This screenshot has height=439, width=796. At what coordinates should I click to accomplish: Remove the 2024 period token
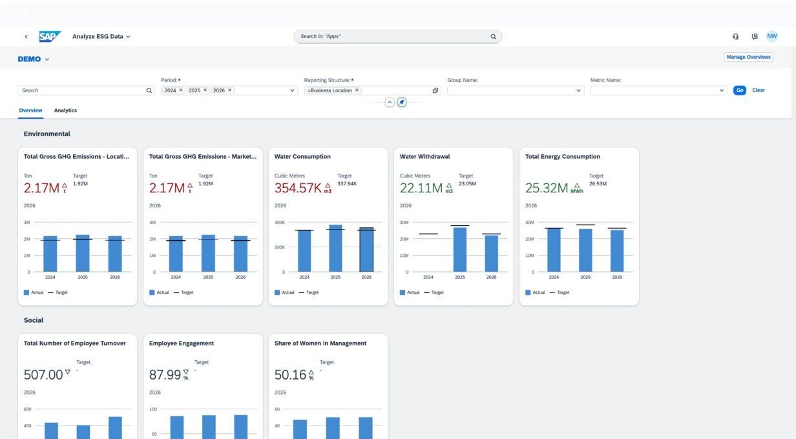pyautogui.click(x=181, y=90)
